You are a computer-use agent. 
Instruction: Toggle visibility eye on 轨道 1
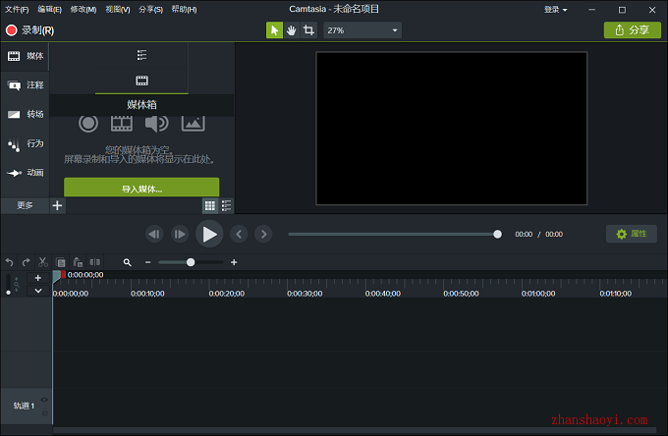pyautogui.click(x=44, y=400)
